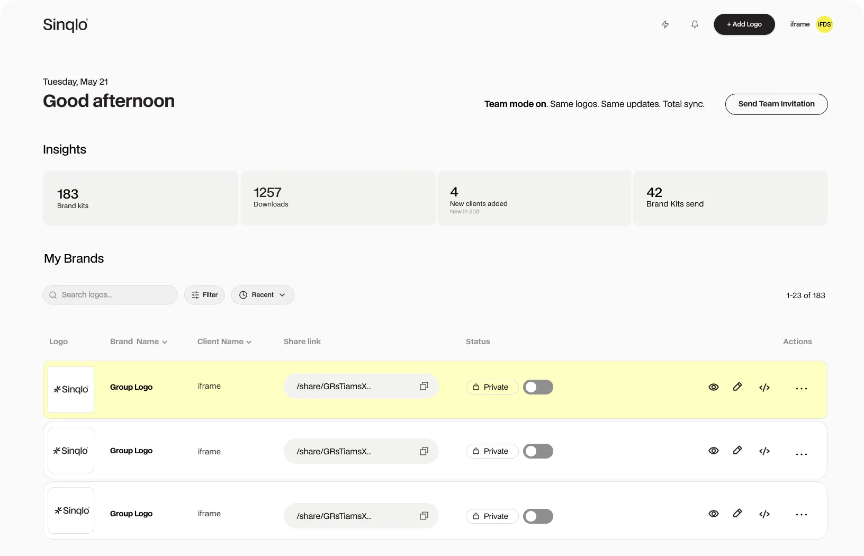Viewport: 864px width, 556px height.
Task: Open embed code for the third brand row
Action: point(764,514)
